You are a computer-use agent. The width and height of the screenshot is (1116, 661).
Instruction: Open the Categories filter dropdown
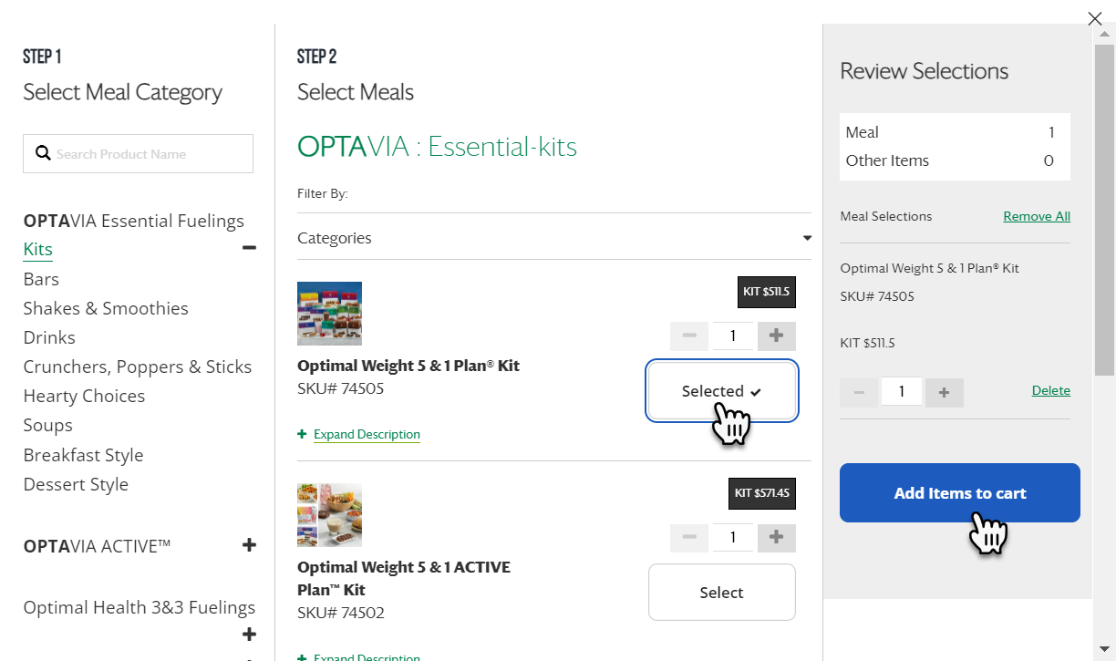tap(553, 238)
